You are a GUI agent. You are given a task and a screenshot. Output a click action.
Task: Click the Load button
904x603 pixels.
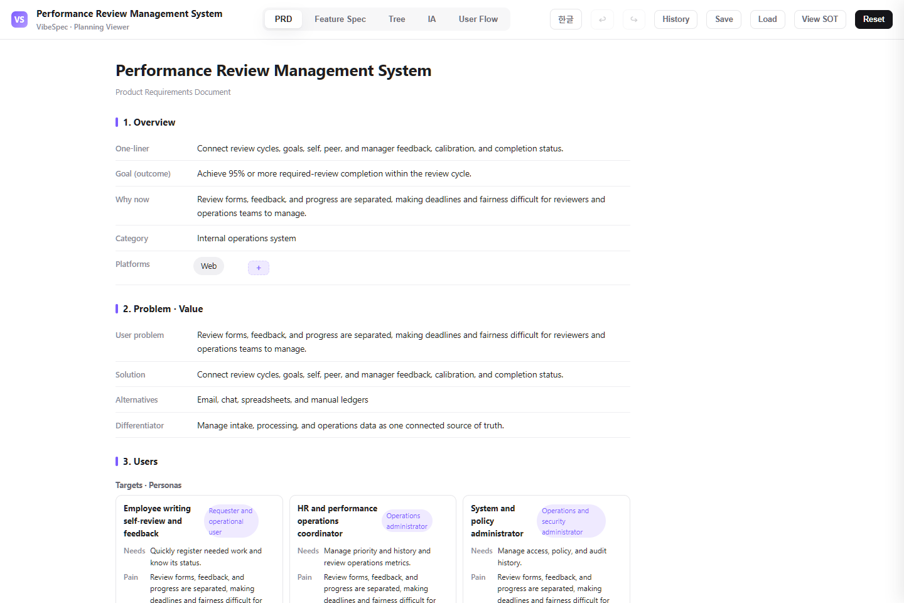(767, 19)
